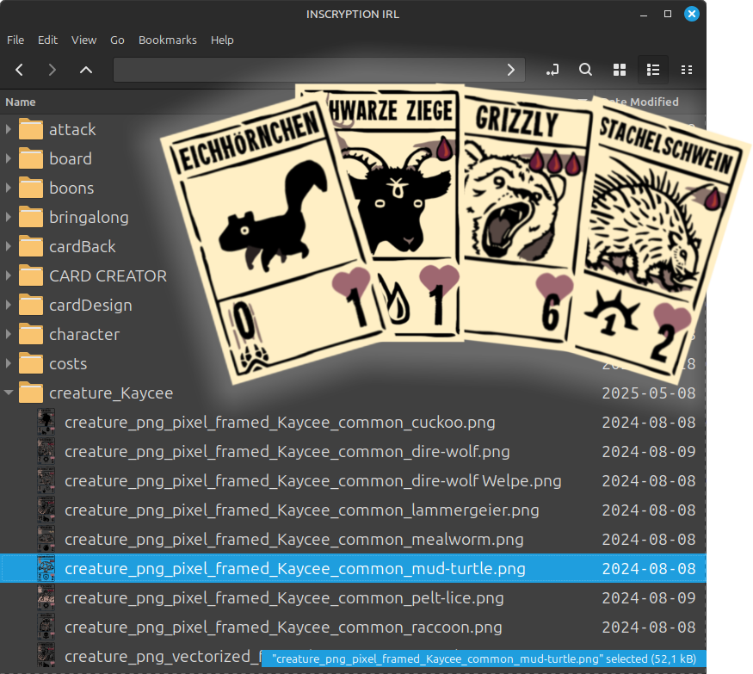Select file name ending common_dire-wolf.png
The height and width of the screenshot is (674, 753).
287,452
